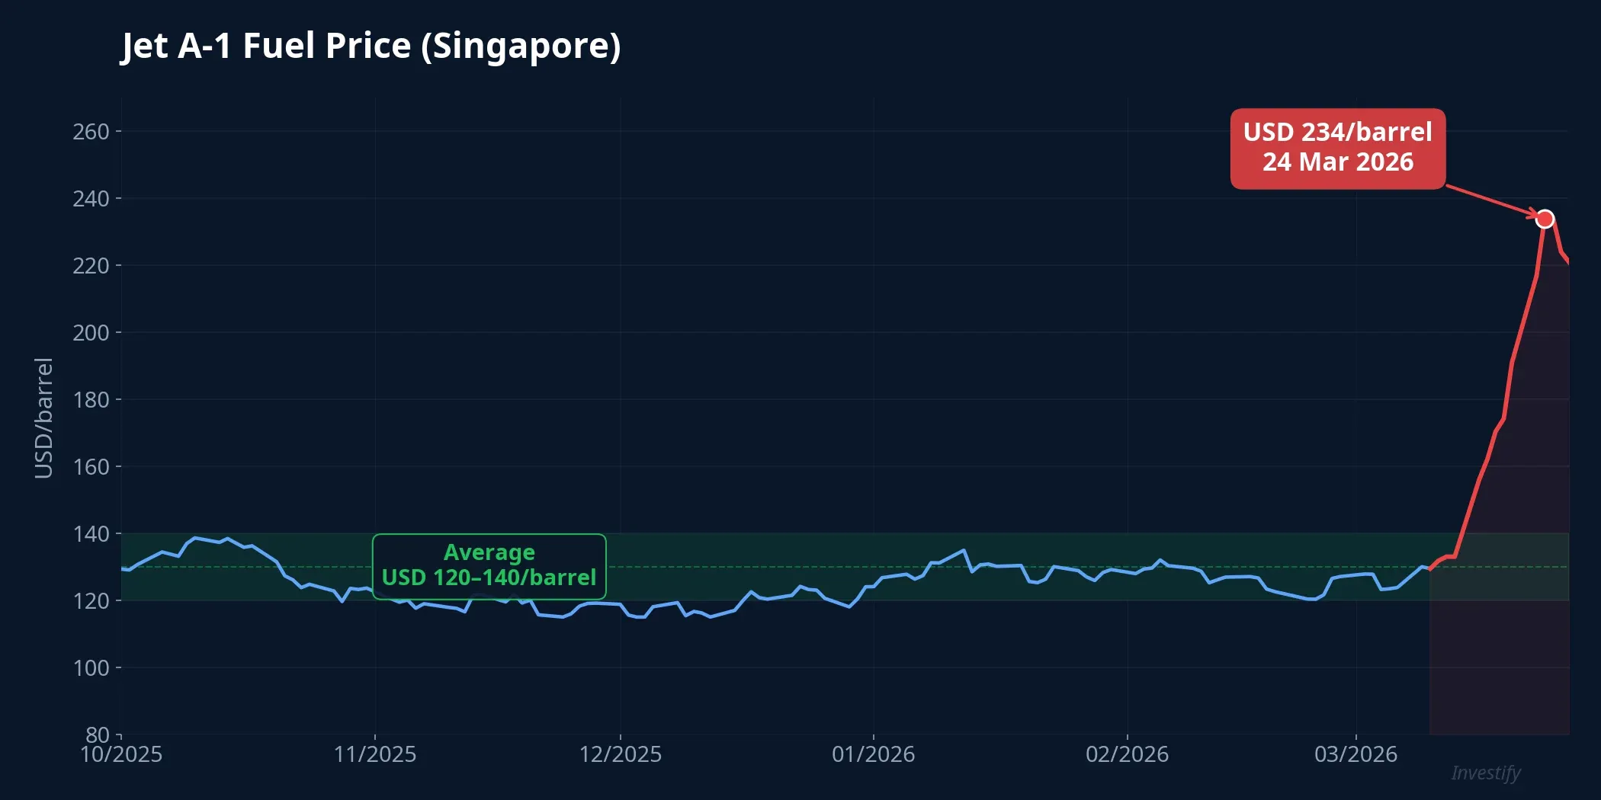The height and width of the screenshot is (800, 1601).
Task: Collapse the Average USD 120–140/barrel label
Action: click(489, 565)
